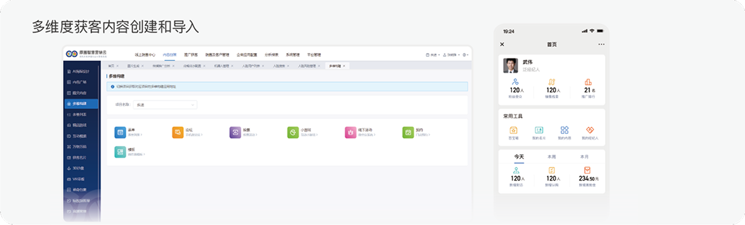The height and width of the screenshot is (225, 745).
Task: Select 图文内容 in the left sidebar
Action: [79, 93]
